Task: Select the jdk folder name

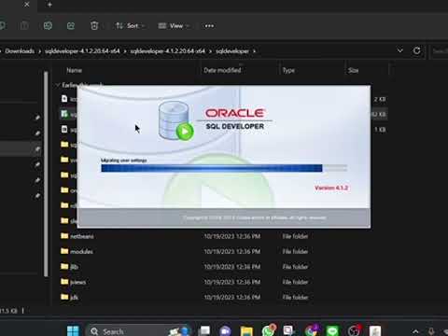Action: 75,298
